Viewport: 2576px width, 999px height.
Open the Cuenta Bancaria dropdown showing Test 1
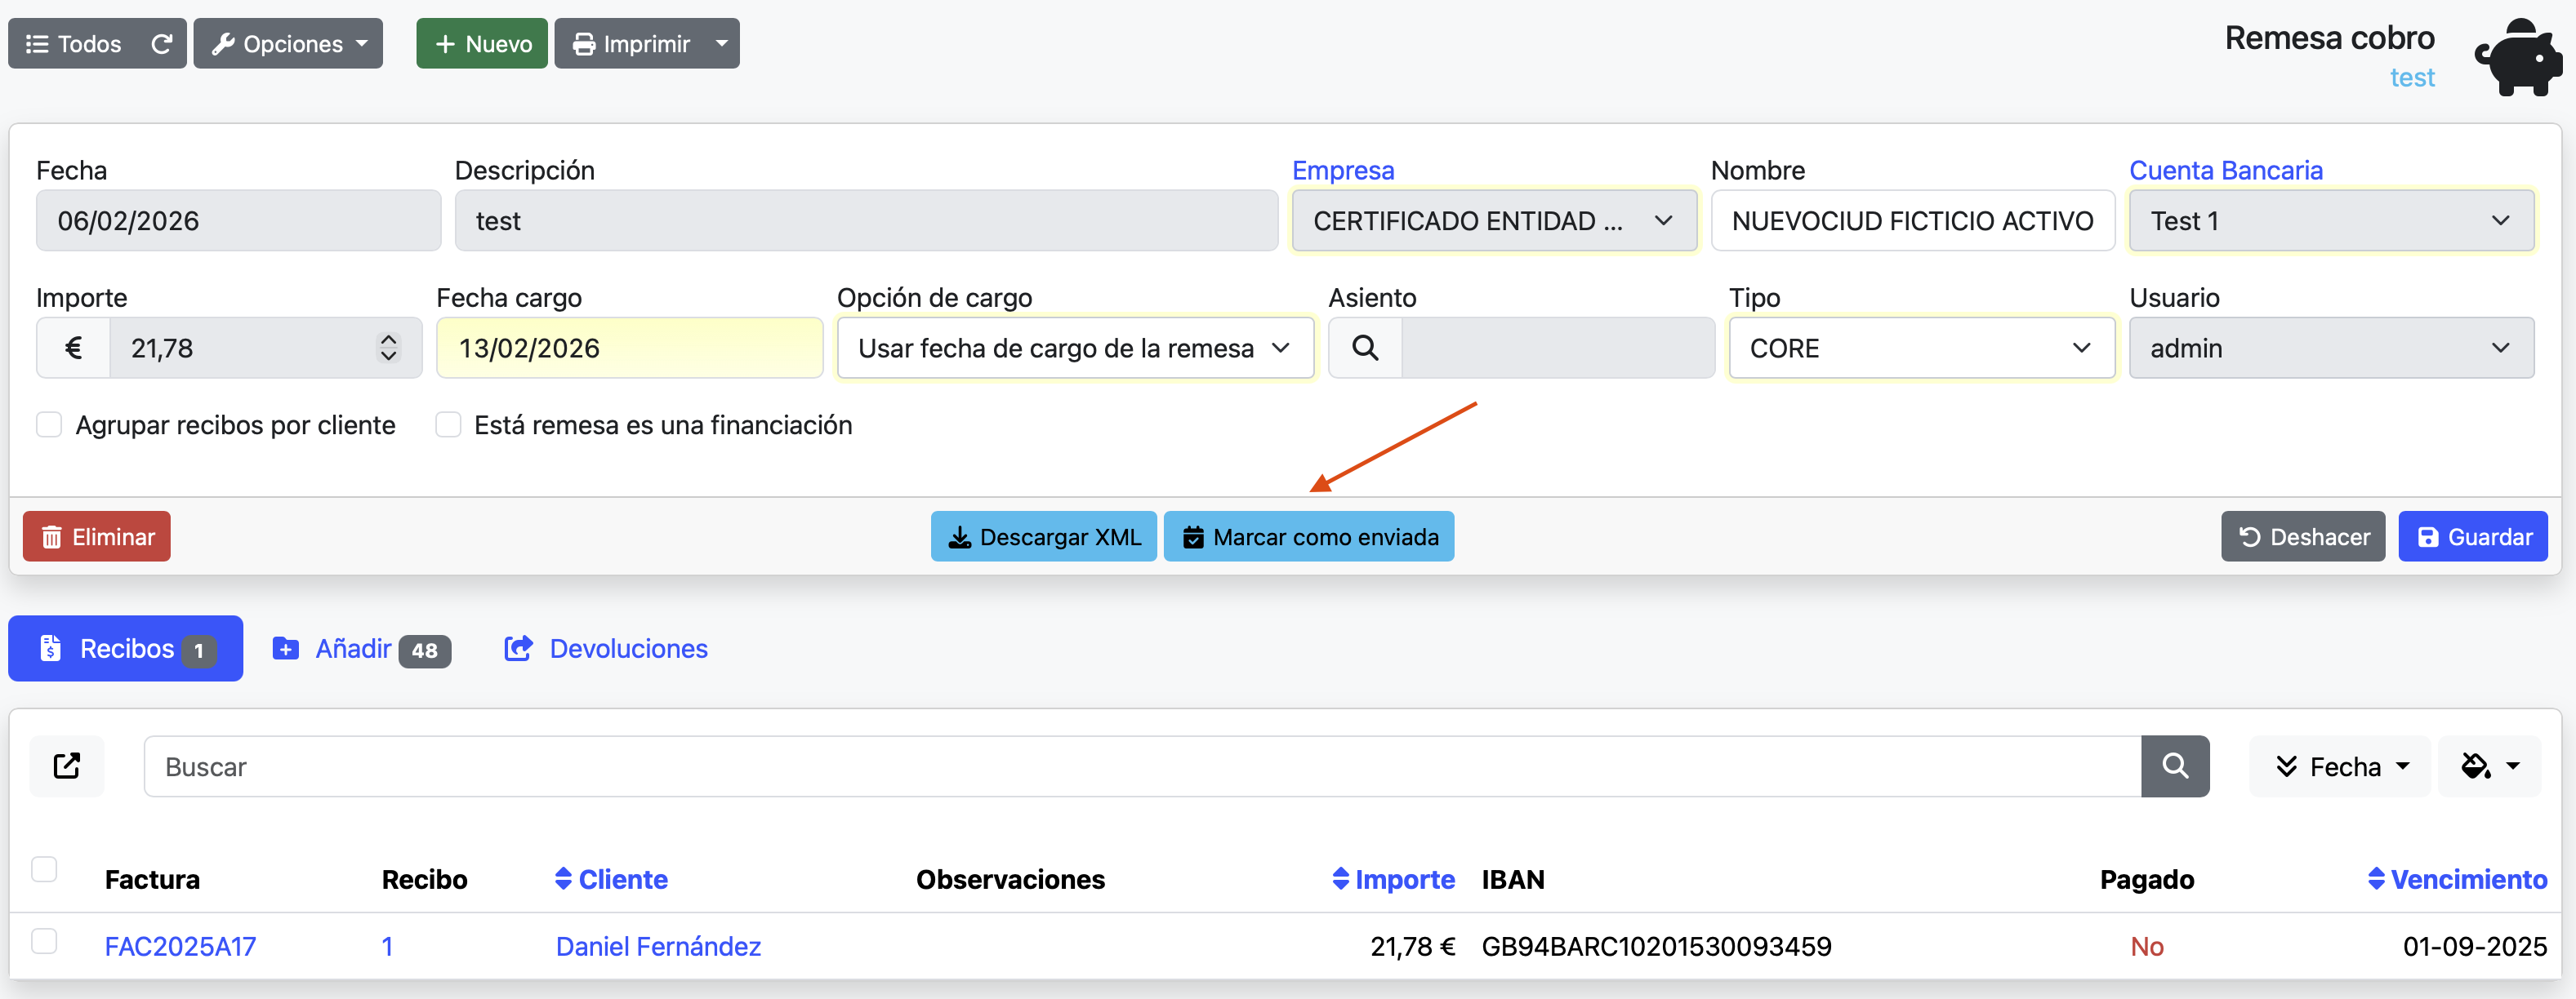point(2331,221)
